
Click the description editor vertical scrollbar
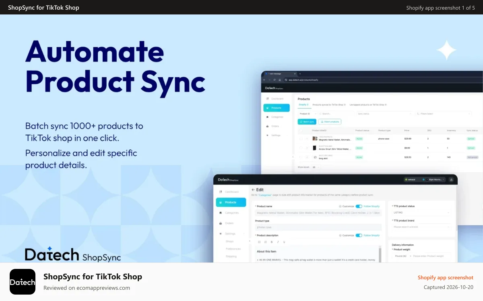click(380, 254)
